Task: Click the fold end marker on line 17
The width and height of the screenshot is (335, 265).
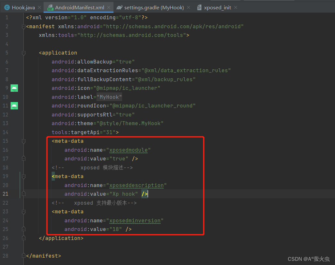Action: (x=24, y=158)
